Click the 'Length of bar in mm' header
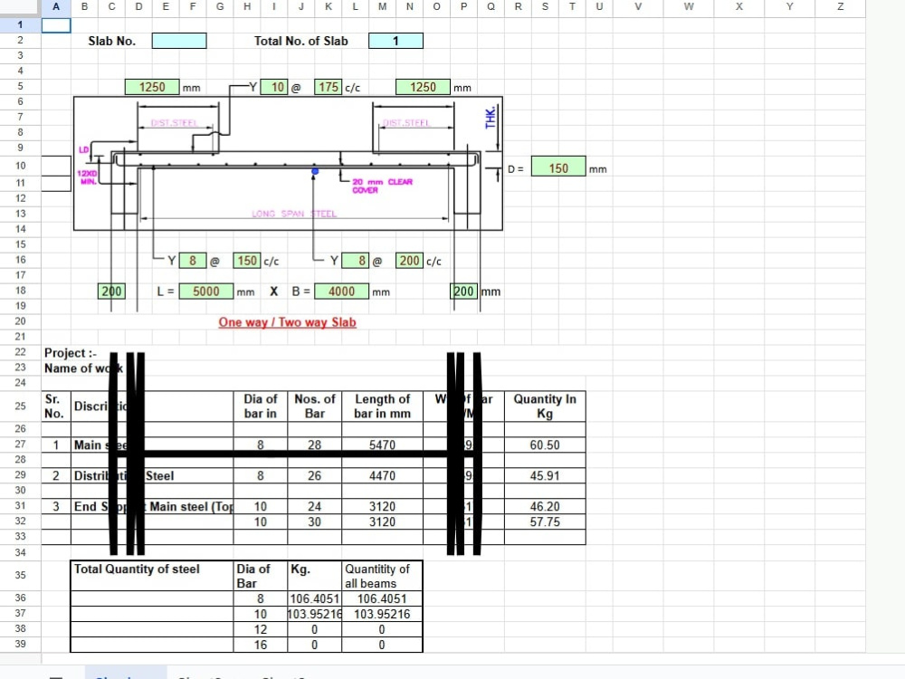The height and width of the screenshot is (679, 905). (x=382, y=406)
